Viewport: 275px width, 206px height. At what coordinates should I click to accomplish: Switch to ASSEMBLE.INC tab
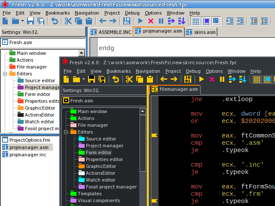pyautogui.click(x=111, y=32)
